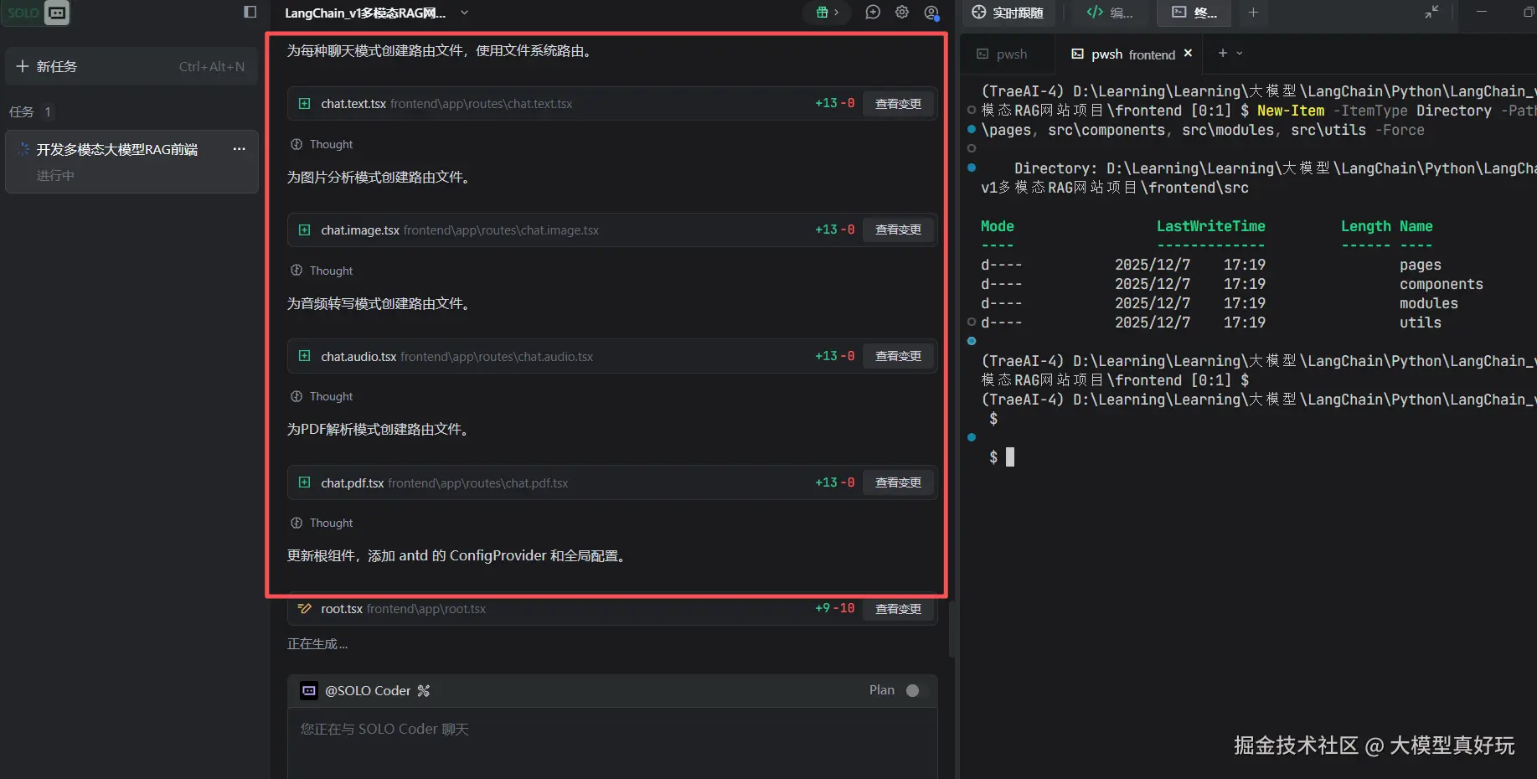This screenshot has height=779, width=1537.
Task: Expand the new terminal profile dropdown
Action: point(1240,53)
